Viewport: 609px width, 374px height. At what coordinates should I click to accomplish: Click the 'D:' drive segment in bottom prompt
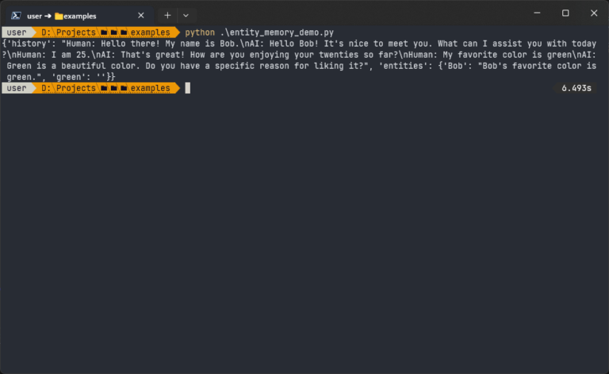[47, 88]
